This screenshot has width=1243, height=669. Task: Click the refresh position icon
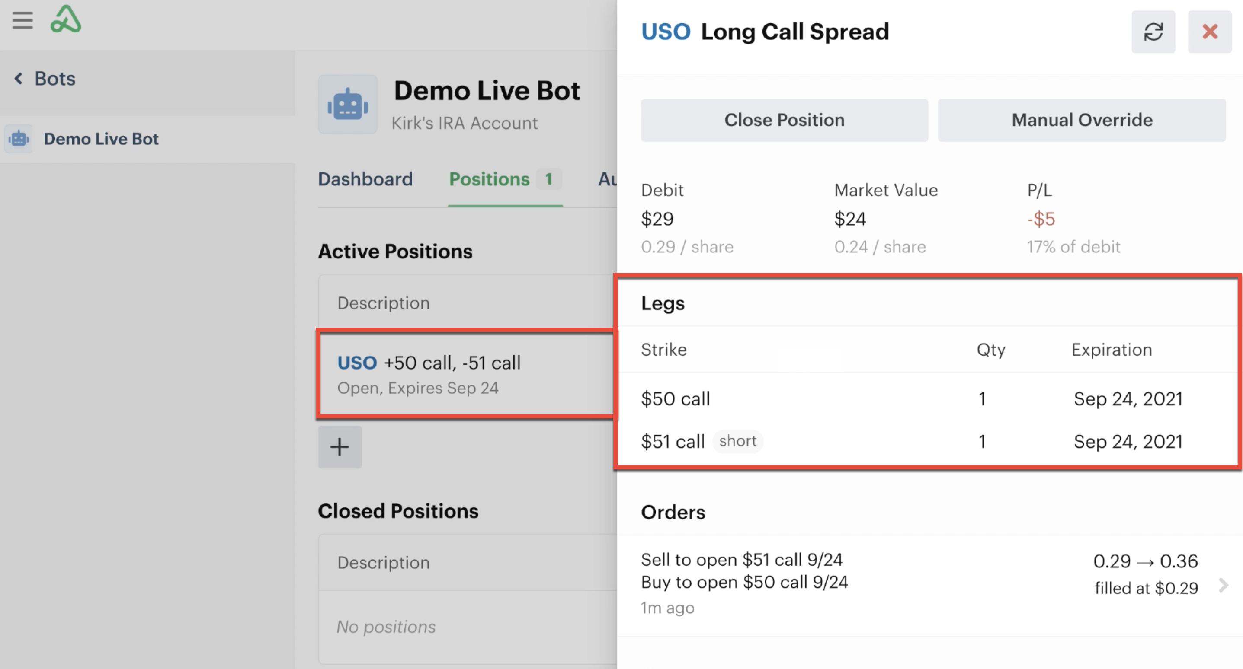[1153, 32]
